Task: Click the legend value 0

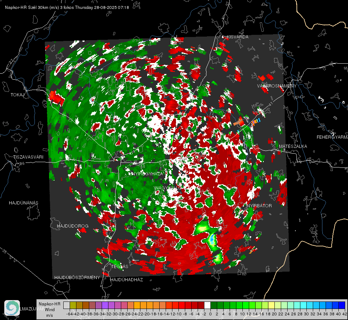Action: tap(210, 314)
